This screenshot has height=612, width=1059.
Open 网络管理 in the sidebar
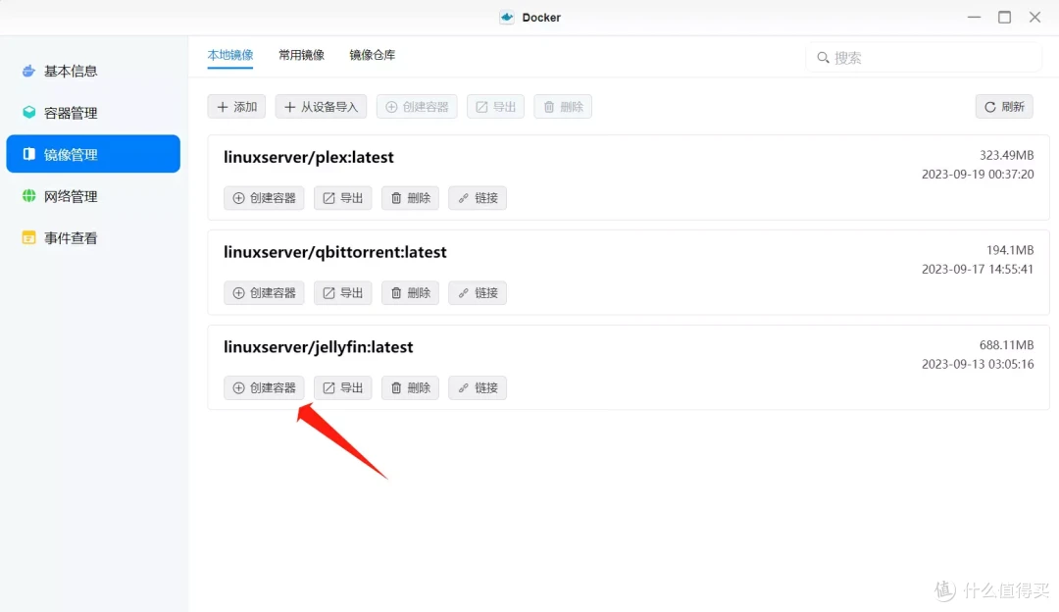[93, 196]
